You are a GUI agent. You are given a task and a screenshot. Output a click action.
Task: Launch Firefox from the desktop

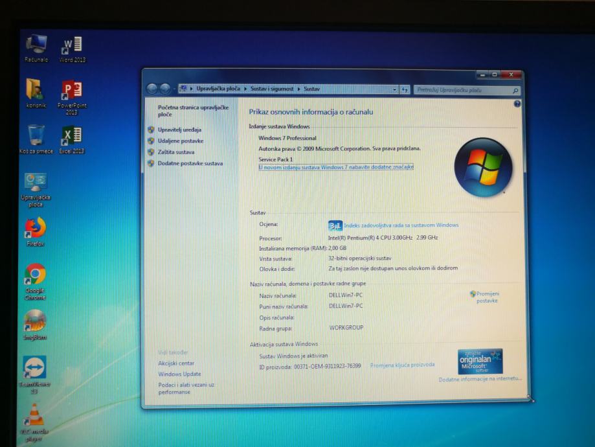(x=36, y=232)
